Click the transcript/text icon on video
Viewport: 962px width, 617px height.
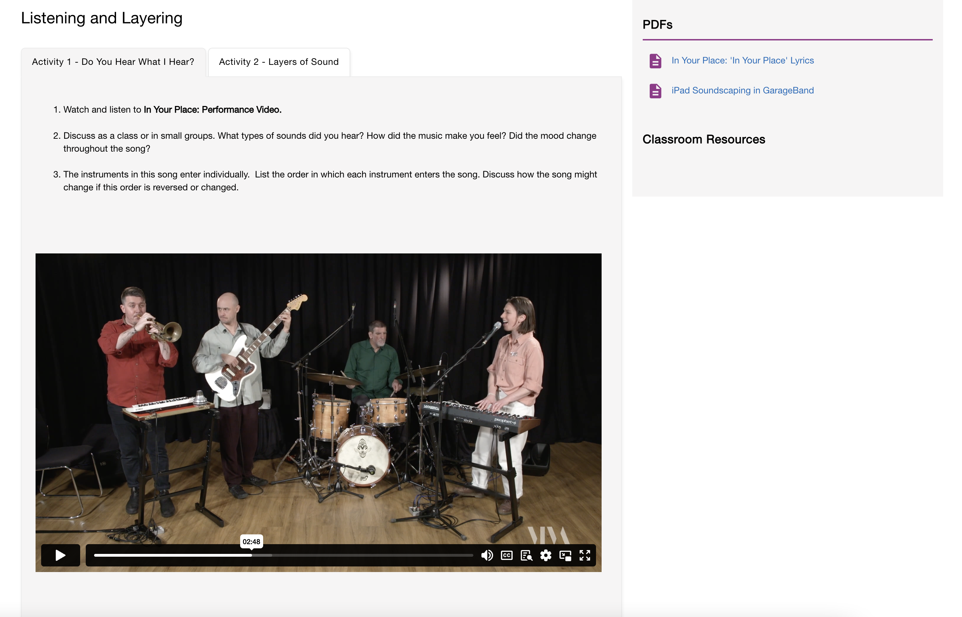click(x=526, y=555)
